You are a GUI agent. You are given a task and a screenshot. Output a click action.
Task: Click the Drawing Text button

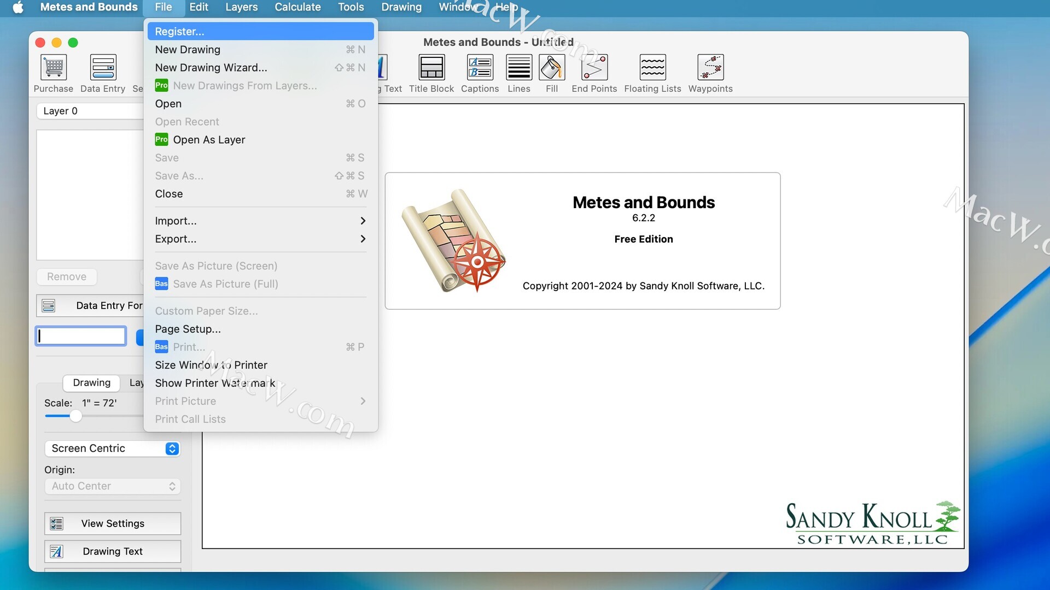pos(112,551)
